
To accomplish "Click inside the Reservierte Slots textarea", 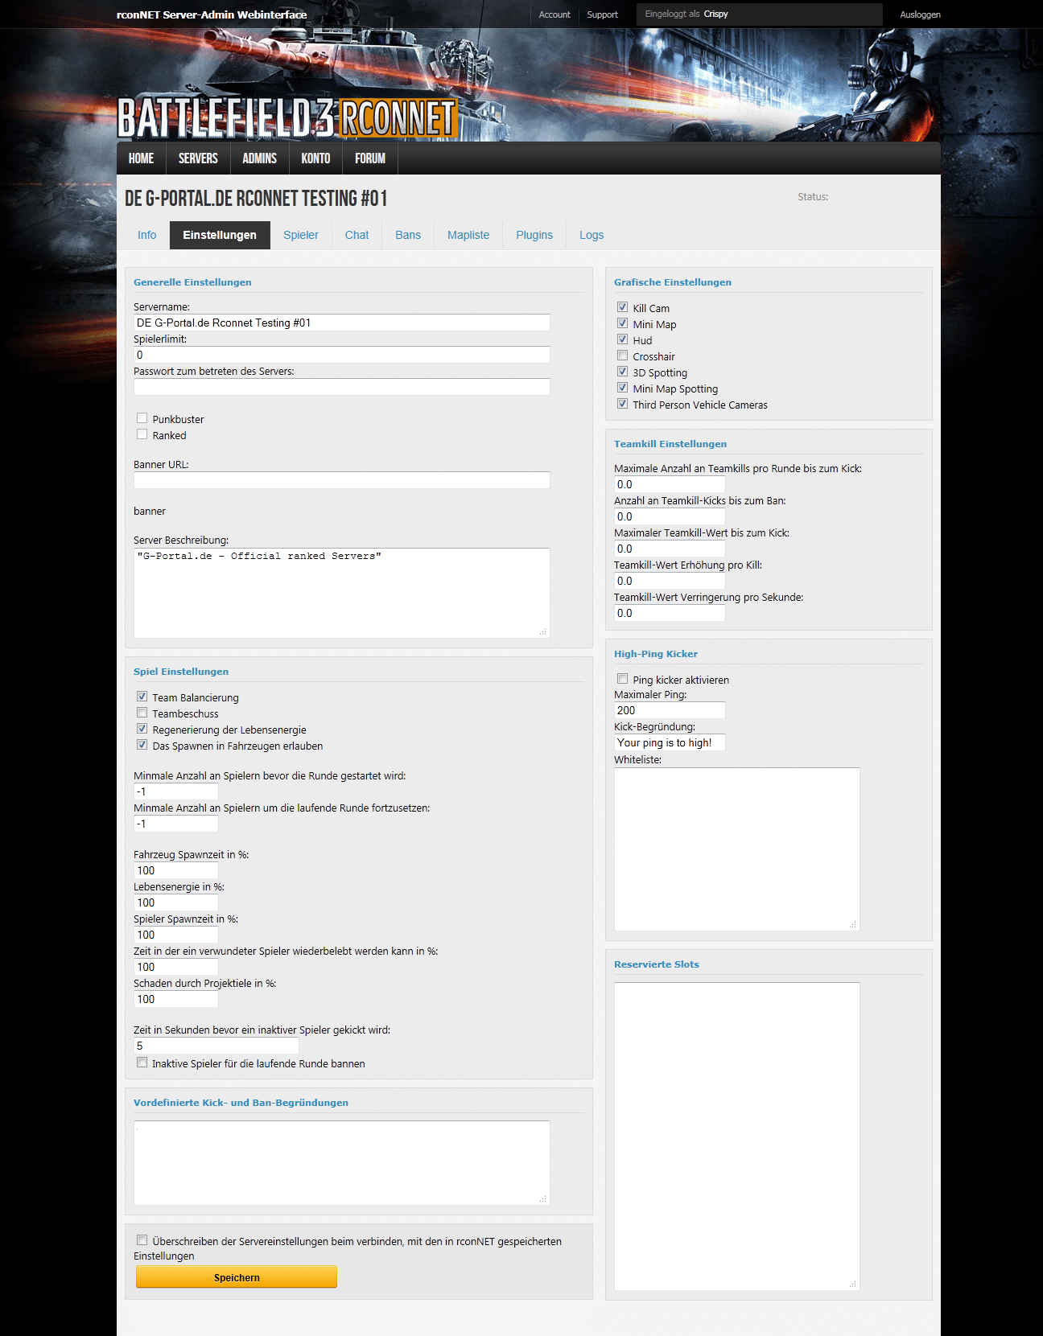I will (x=736, y=1135).
